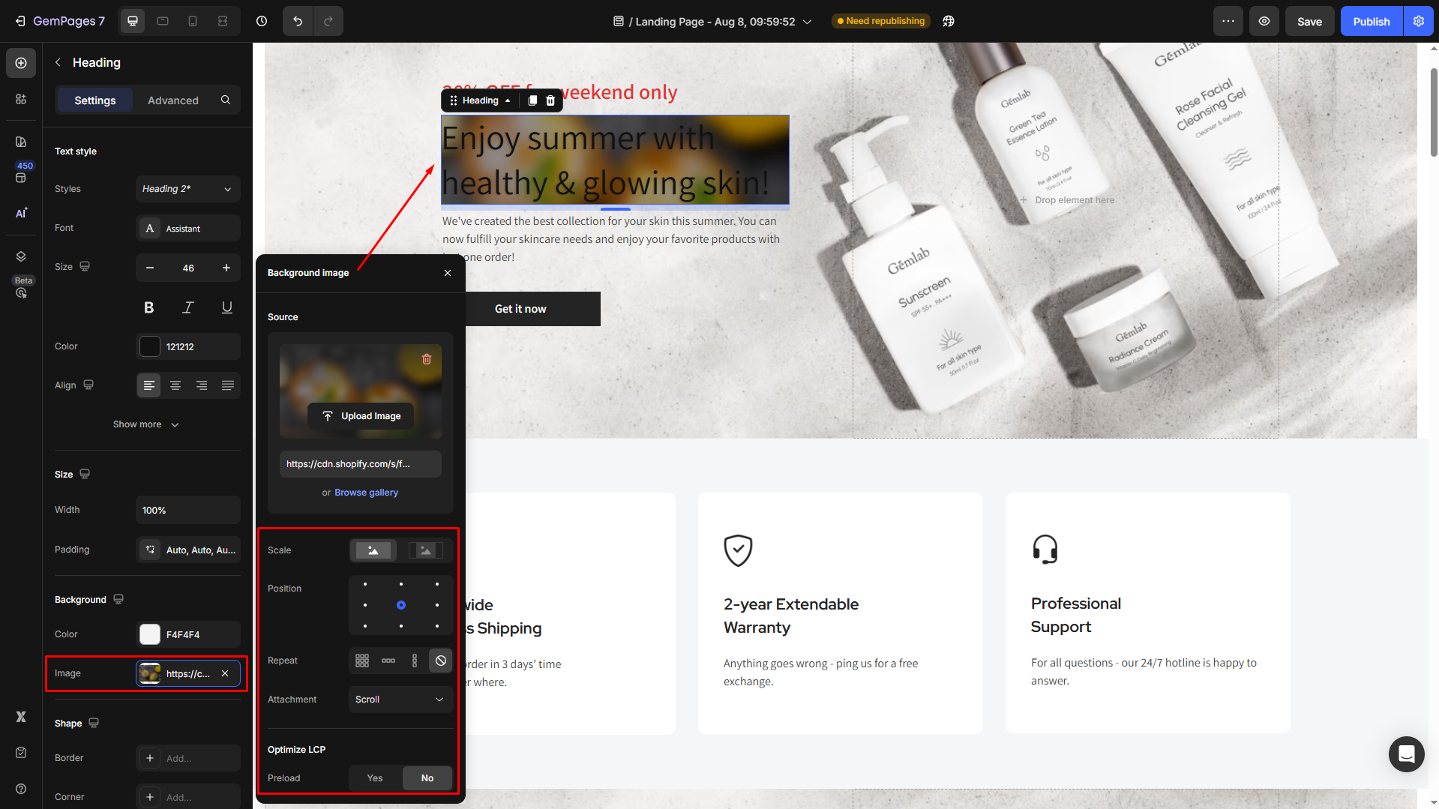Duplicate the selected Heading element

coord(532,100)
